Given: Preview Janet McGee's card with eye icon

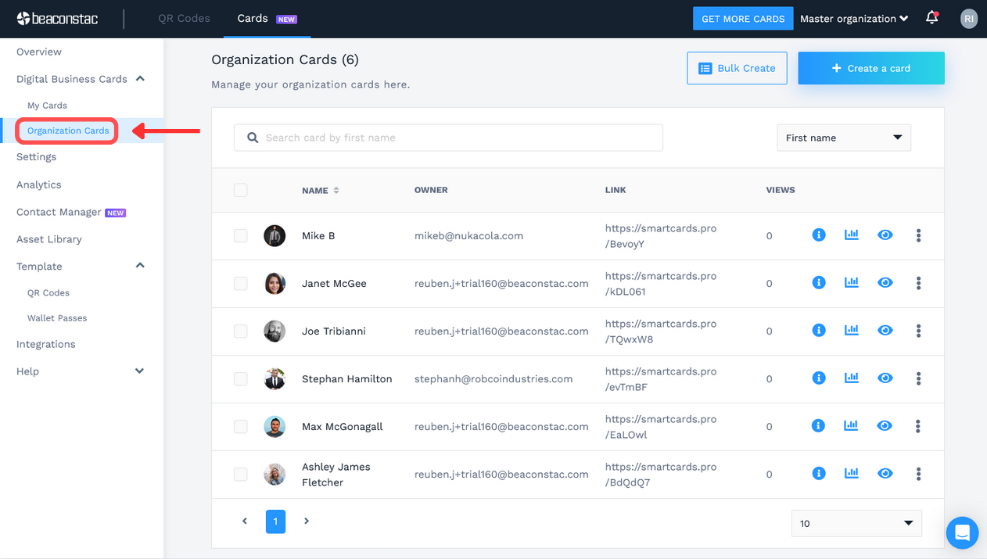Looking at the screenshot, I should pyautogui.click(x=885, y=283).
